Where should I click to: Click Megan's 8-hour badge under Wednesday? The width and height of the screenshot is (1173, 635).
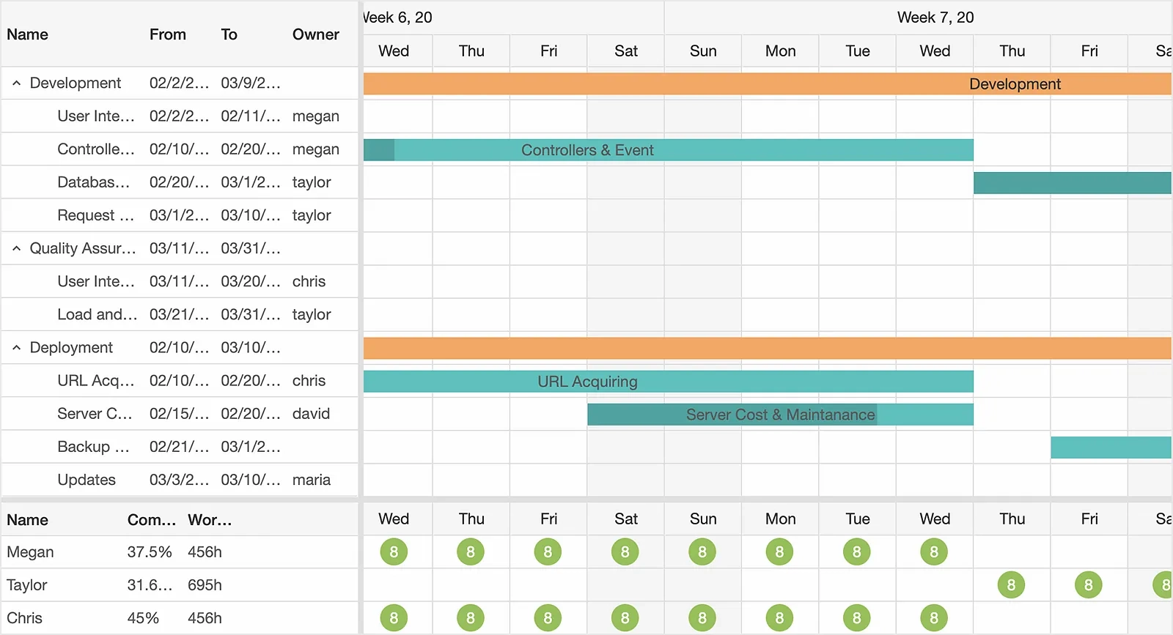[x=394, y=552]
